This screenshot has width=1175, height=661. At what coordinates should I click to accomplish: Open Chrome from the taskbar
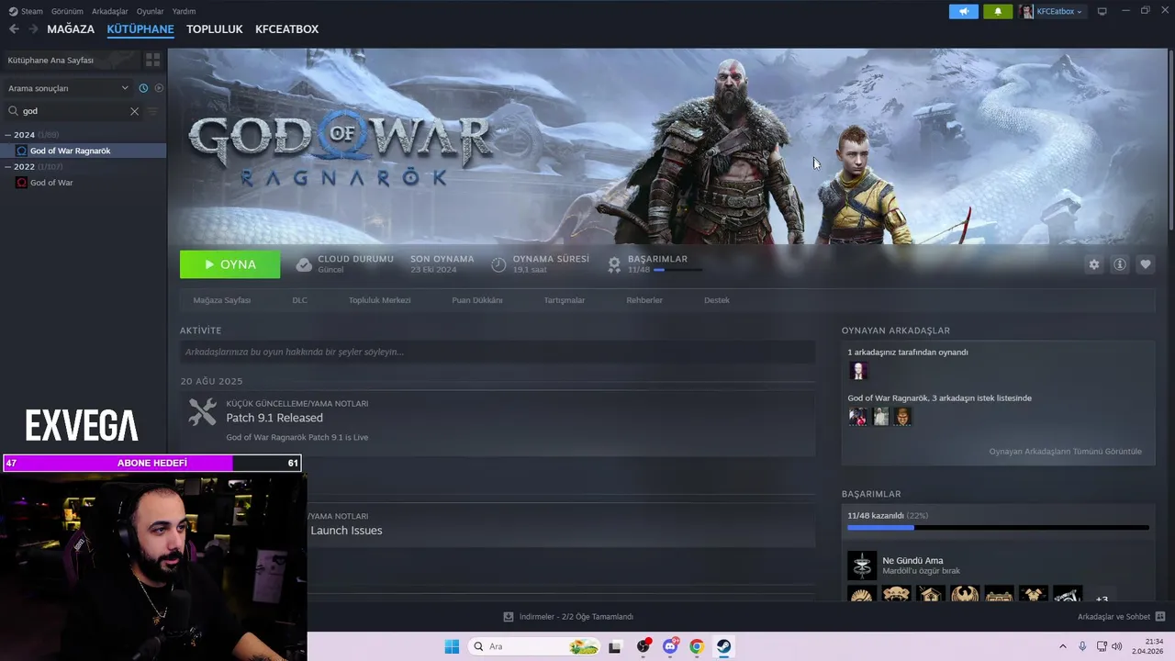coord(697,646)
